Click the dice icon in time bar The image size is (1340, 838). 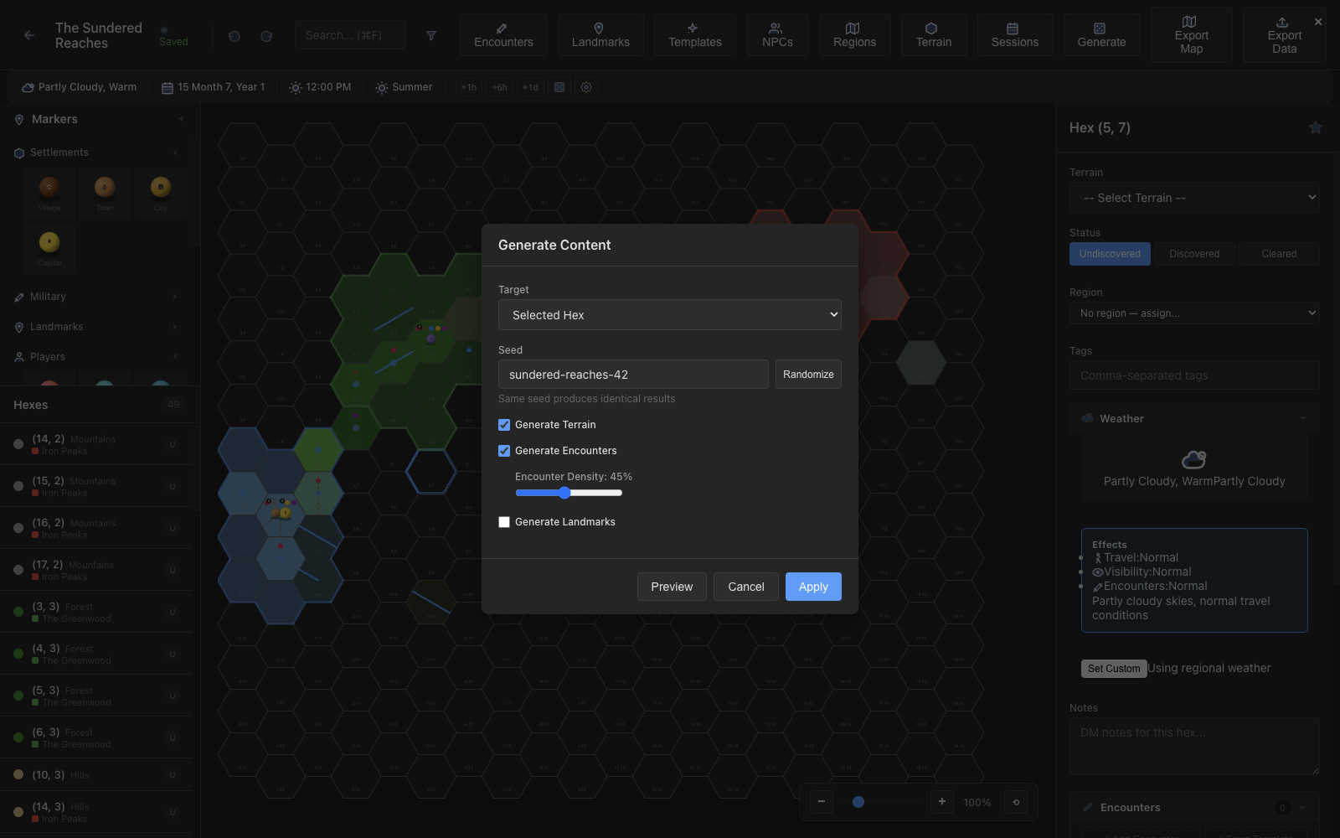tap(559, 87)
